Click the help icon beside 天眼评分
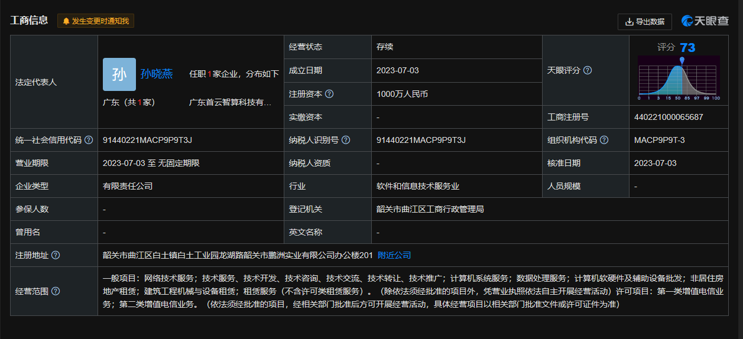The image size is (743, 339). 588,70
